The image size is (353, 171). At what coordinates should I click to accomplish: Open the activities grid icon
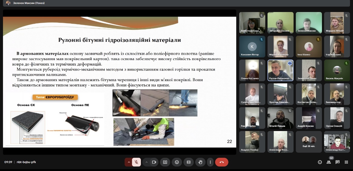[x=346, y=162]
